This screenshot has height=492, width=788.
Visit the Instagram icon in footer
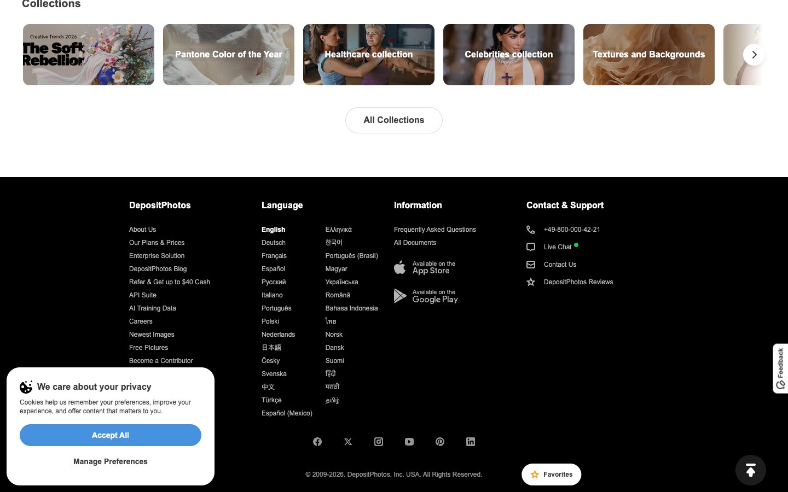pyautogui.click(x=379, y=442)
